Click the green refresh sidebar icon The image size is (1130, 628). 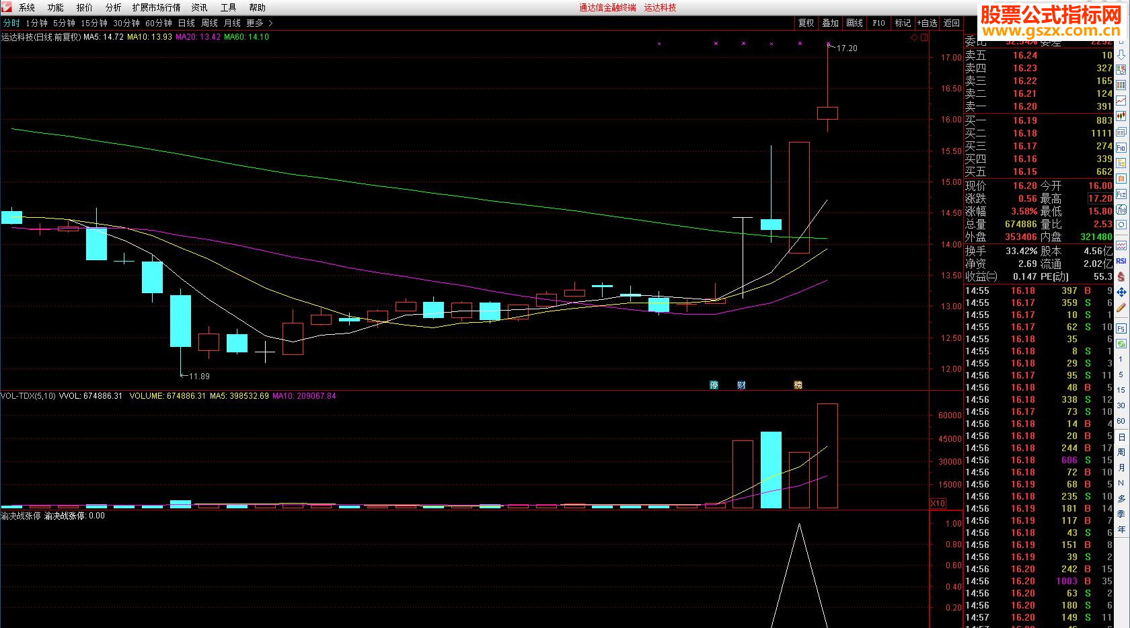1121,344
